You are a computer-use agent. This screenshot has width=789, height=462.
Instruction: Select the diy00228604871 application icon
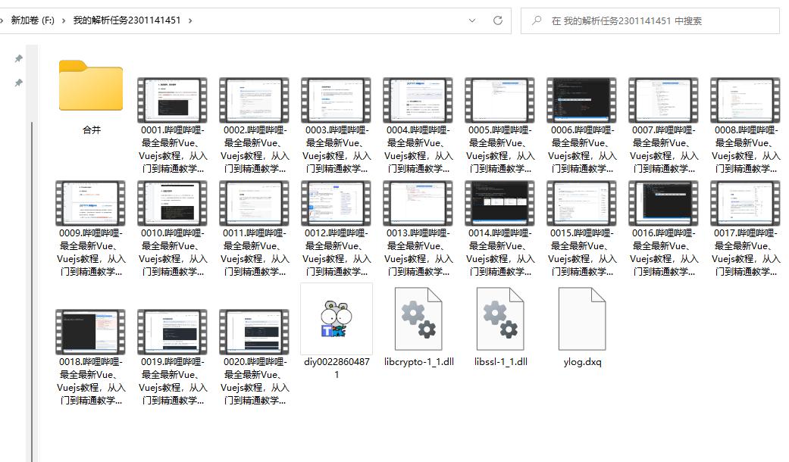337,319
